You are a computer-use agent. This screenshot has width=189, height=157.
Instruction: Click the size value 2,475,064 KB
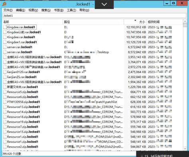[137, 72]
